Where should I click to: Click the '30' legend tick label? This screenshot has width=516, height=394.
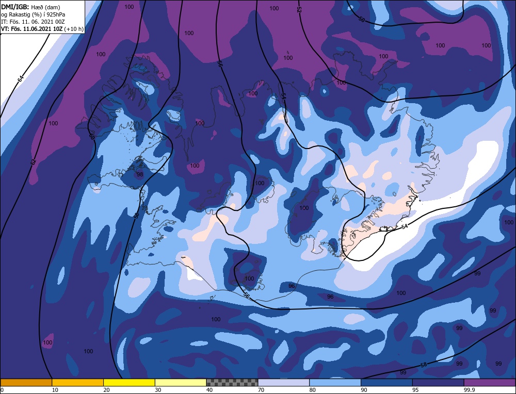(x=158, y=390)
